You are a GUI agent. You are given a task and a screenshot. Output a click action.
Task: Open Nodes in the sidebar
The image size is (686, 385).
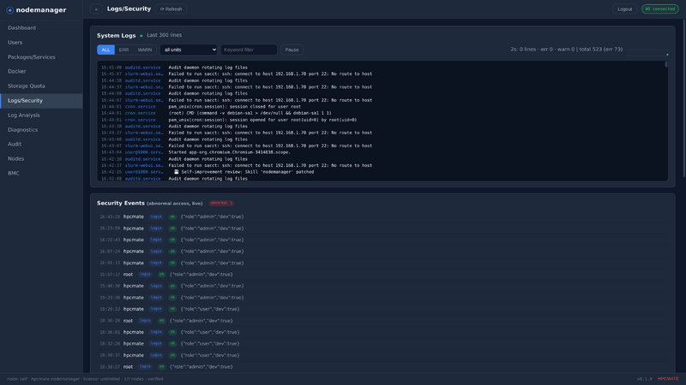pos(41,159)
